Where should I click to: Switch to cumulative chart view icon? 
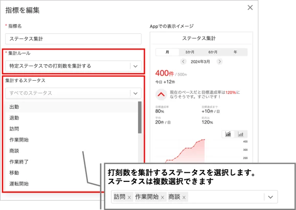click(x=228, y=134)
